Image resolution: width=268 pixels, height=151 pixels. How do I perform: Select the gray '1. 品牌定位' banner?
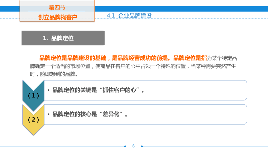(63, 38)
